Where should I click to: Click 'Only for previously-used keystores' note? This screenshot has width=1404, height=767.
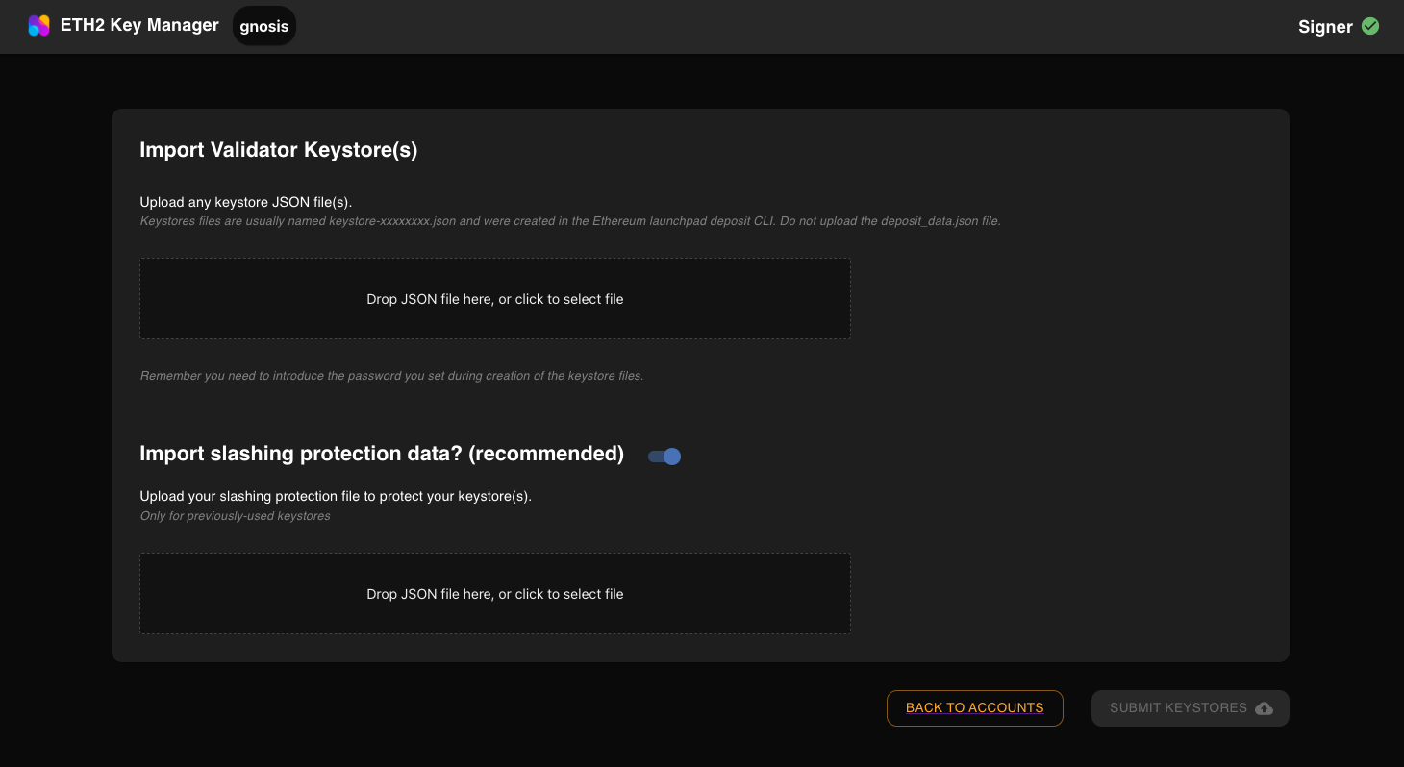coord(235,516)
